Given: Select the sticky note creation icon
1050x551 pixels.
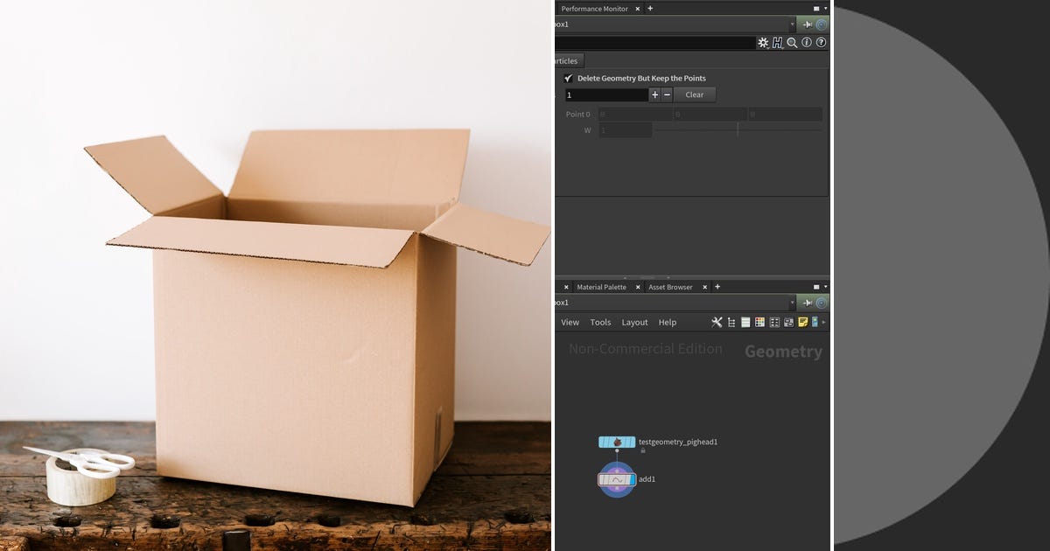Looking at the screenshot, I should coord(802,322).
